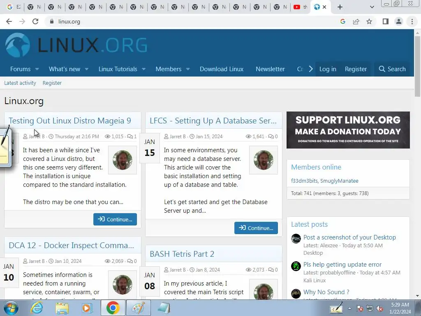The width and height of the screenshot is (421, 316).
Task: Open the Newsletter page
Action: [x=270, y=69]
